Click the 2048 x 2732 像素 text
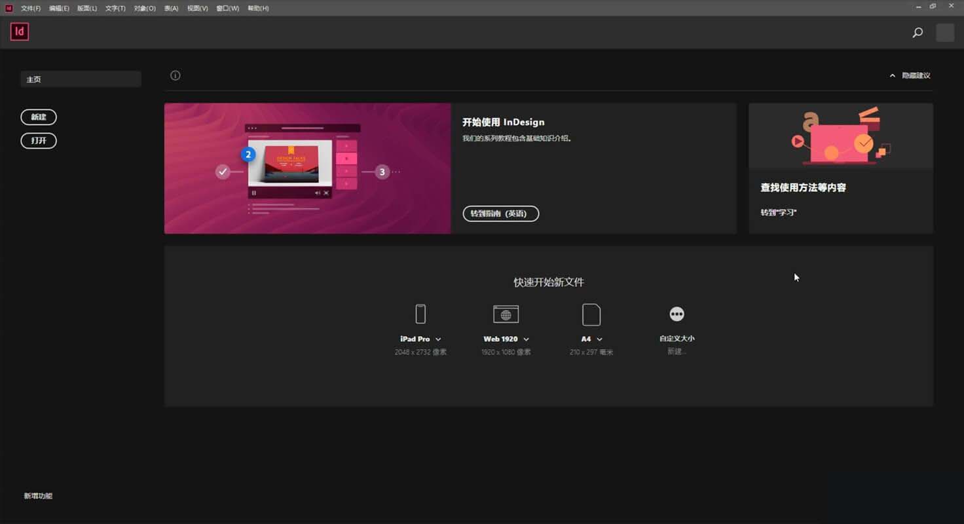 point(420,352)
